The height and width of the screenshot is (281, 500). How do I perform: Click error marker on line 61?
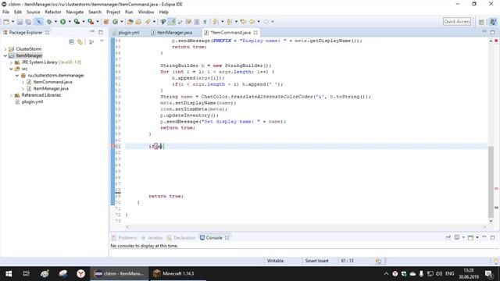(x=112, y=146)
